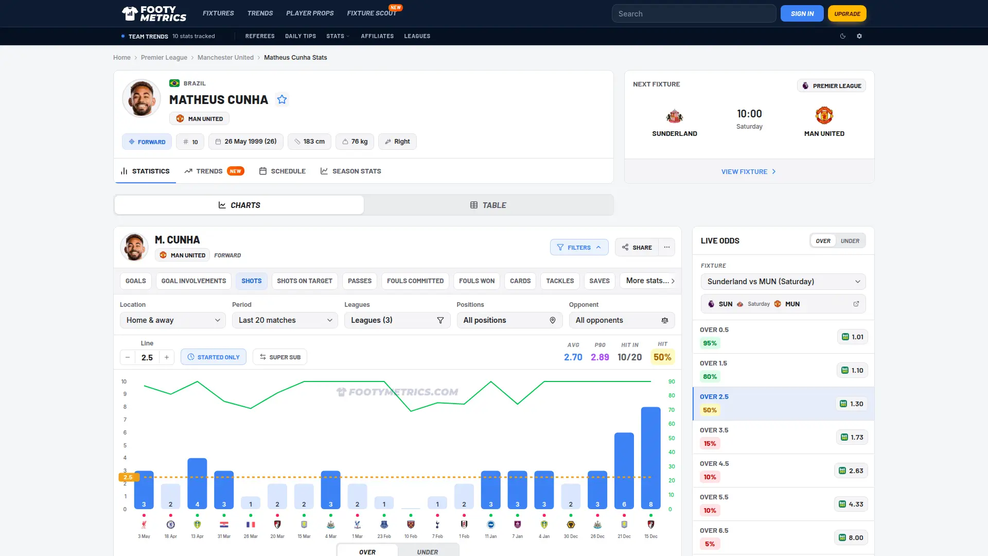This screenshot has height=556, width=988.
Task: Click the Footy Metrics logo
Action: pos(154,13)
